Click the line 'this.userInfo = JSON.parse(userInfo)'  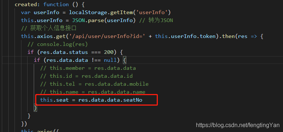[x=78, y=20]
